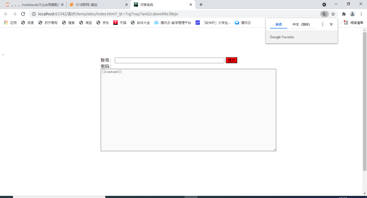Viewport: 367px width, 198px height.
Task: Open translate popup options menu
Action: tap(323, 24)
